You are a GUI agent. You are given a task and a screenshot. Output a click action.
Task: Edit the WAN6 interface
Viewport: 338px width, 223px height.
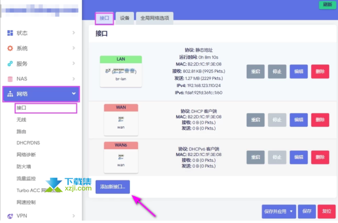(298, 157)
